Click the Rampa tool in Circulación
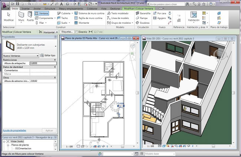Viewport: 241px width, 157px height. [x=141, y=18]
